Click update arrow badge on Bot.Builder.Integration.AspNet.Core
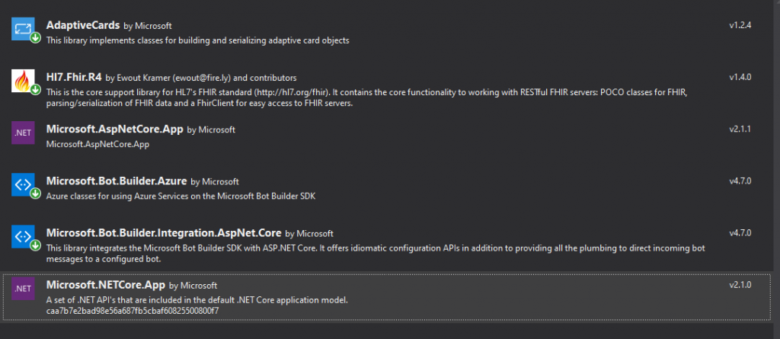This screenshot has width=780, height=339. pyautogui.click(x=35, y=245)
